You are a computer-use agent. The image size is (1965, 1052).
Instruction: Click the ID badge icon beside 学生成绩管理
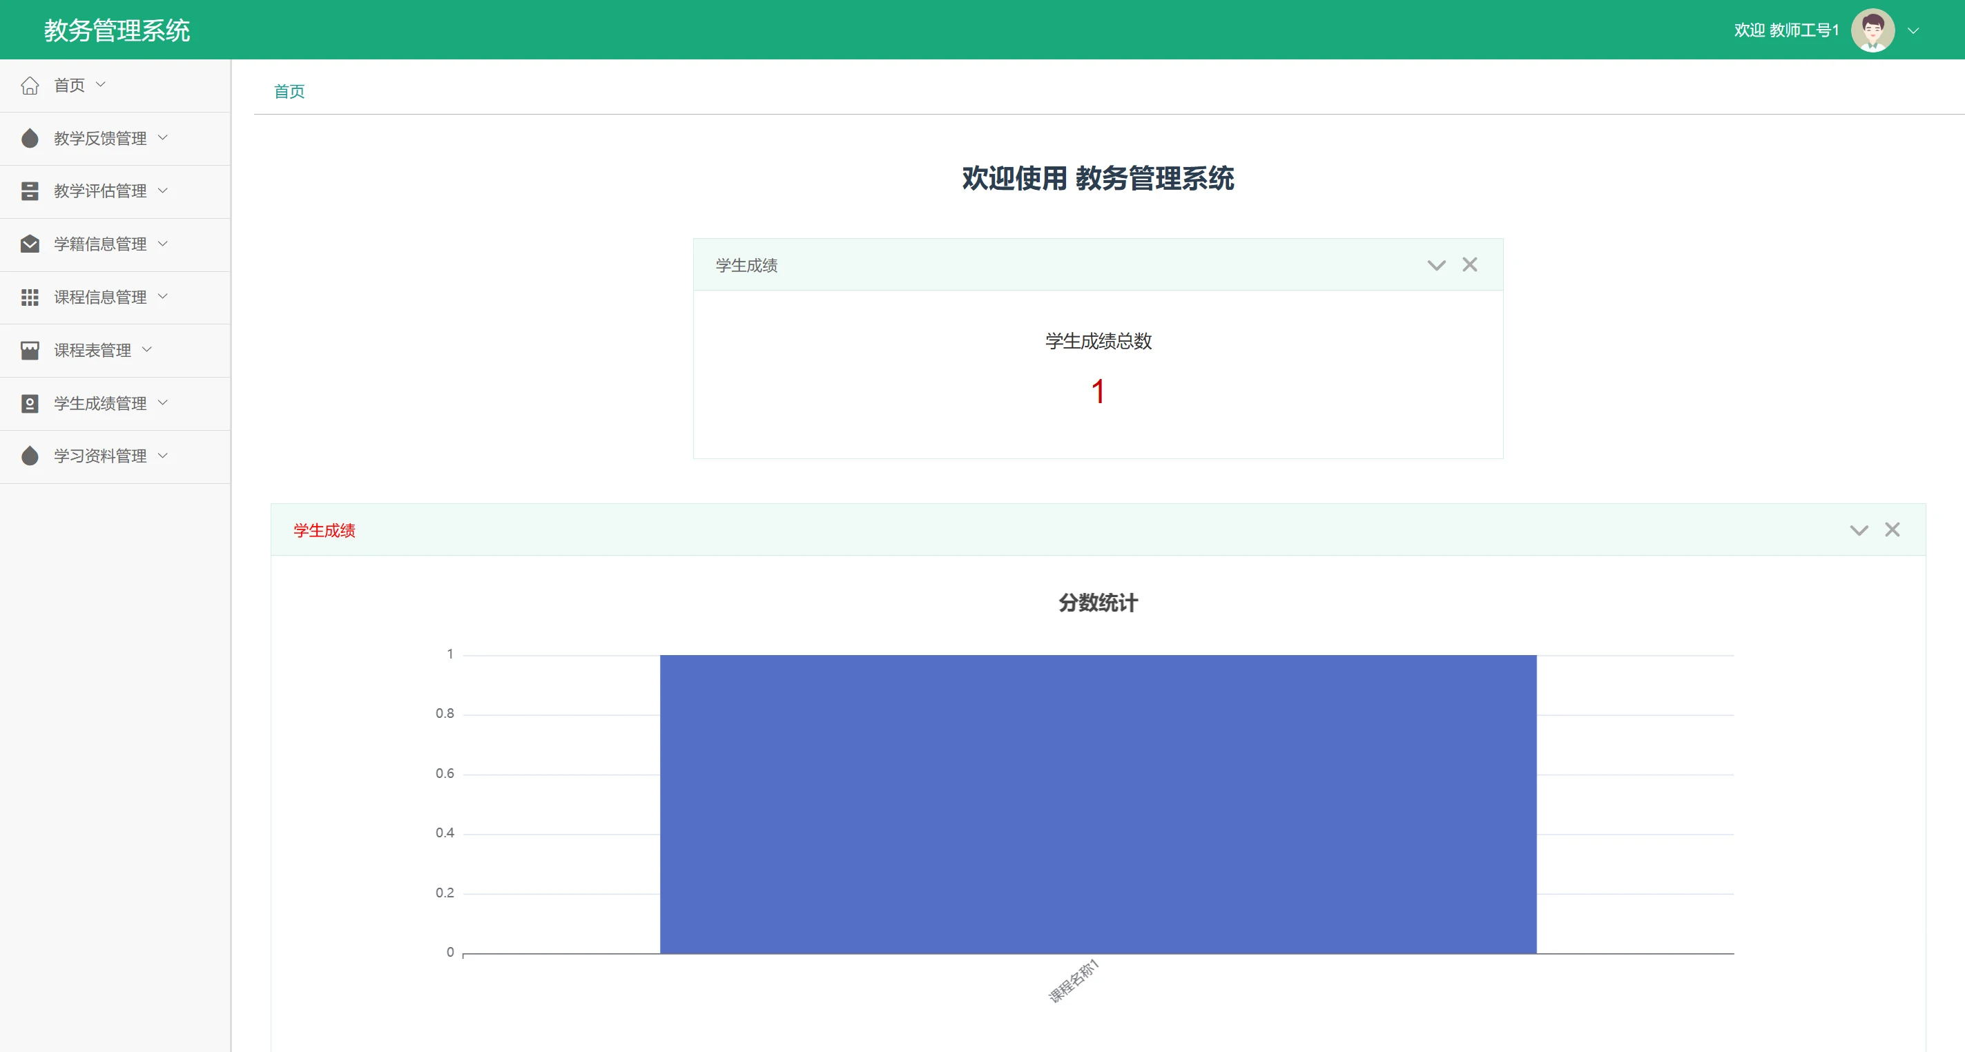(30, 403)
